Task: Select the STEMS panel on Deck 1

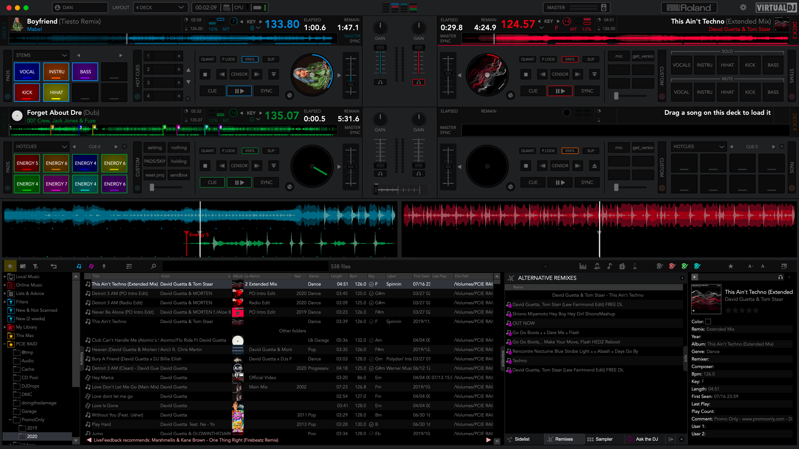Action: [41, 55]
